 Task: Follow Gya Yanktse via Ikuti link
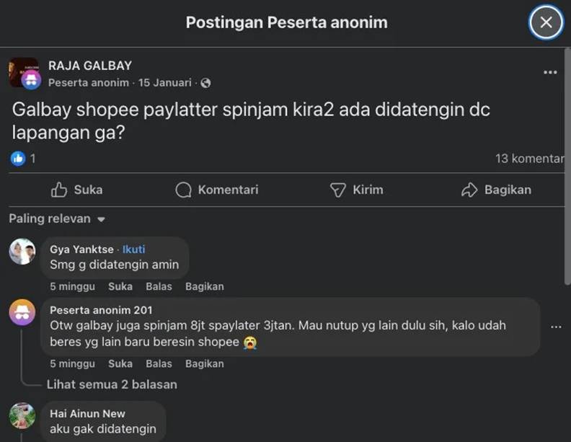click(134, 249)
